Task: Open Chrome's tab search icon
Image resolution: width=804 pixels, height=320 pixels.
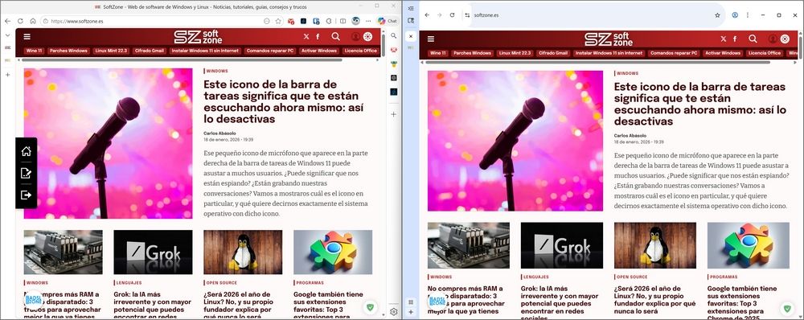Action: 411,21
